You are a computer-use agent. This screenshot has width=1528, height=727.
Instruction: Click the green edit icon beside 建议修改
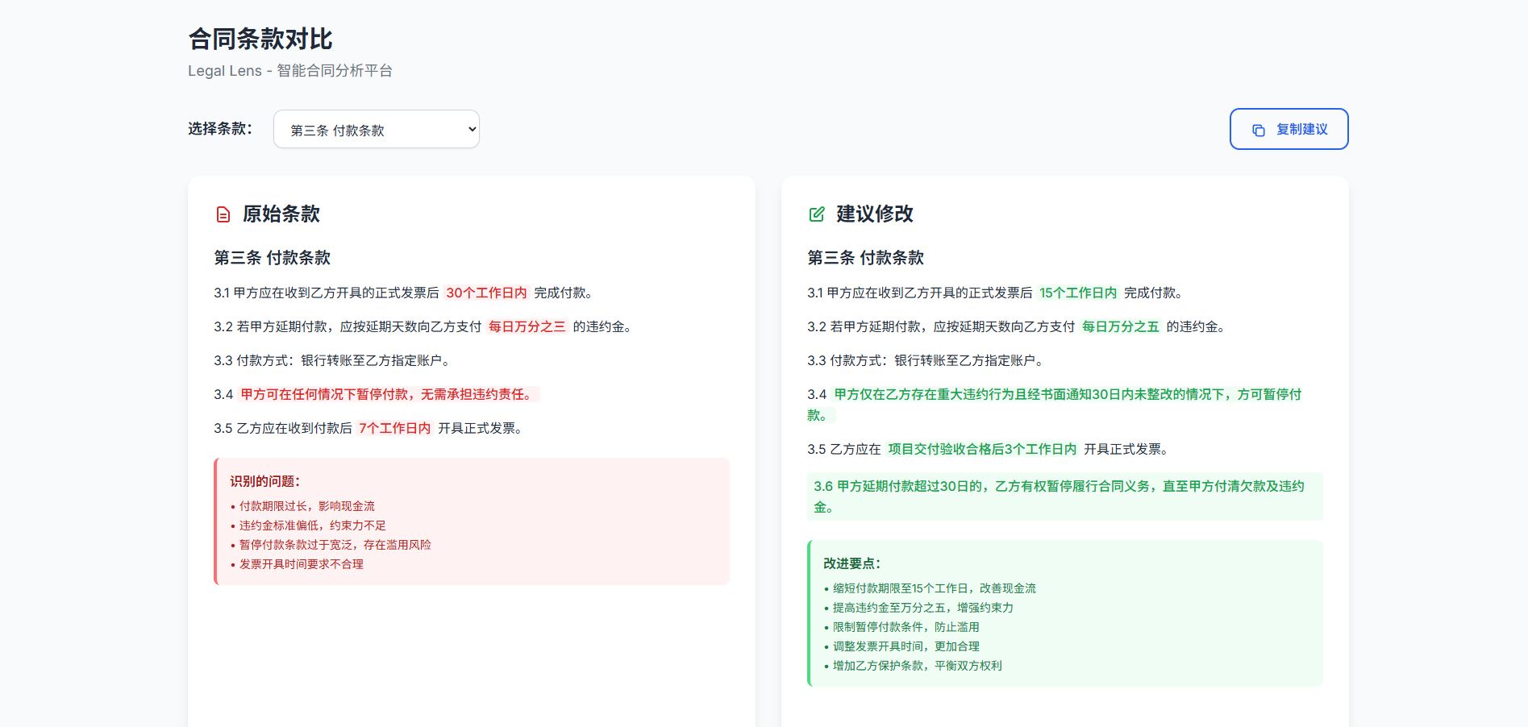point(815,214)
